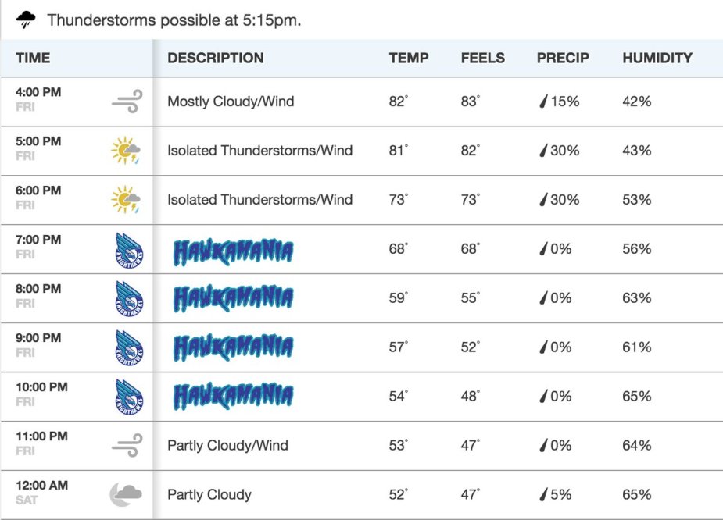Select the DESCRIPTION column header
Viewport: 723px width, 520px height.
click(216, 58)
